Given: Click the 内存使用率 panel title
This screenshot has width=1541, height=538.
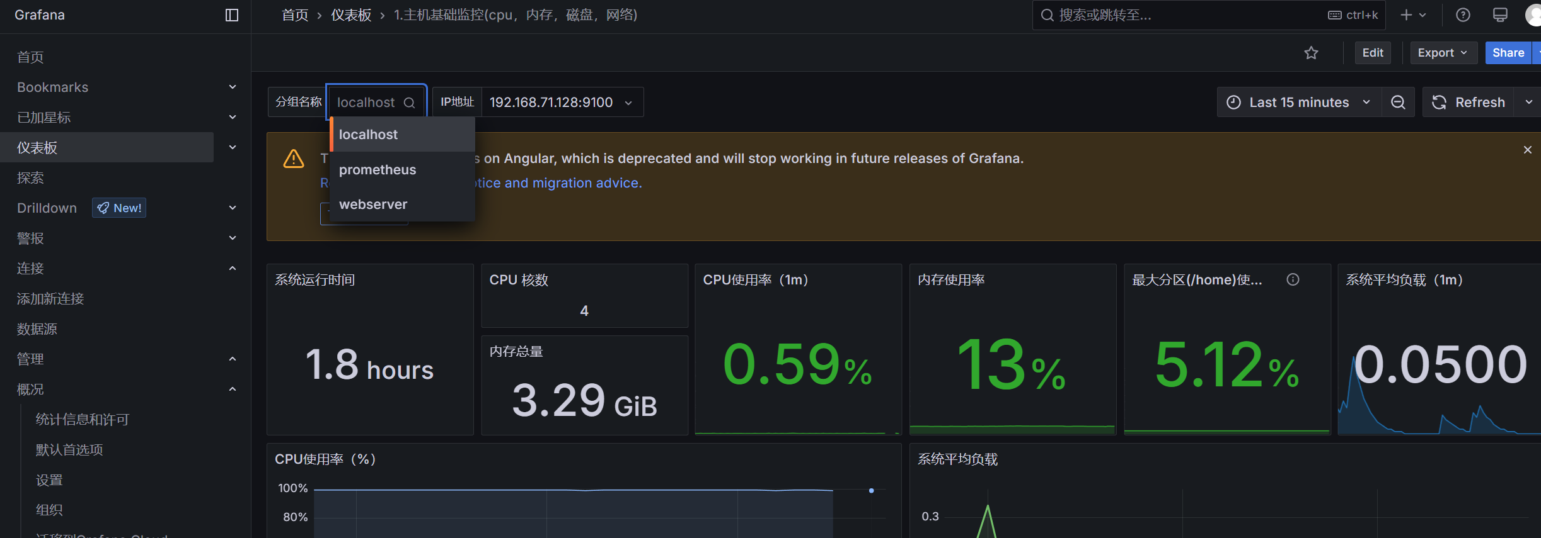Looking at the screenshot, I should click(951, 279).
